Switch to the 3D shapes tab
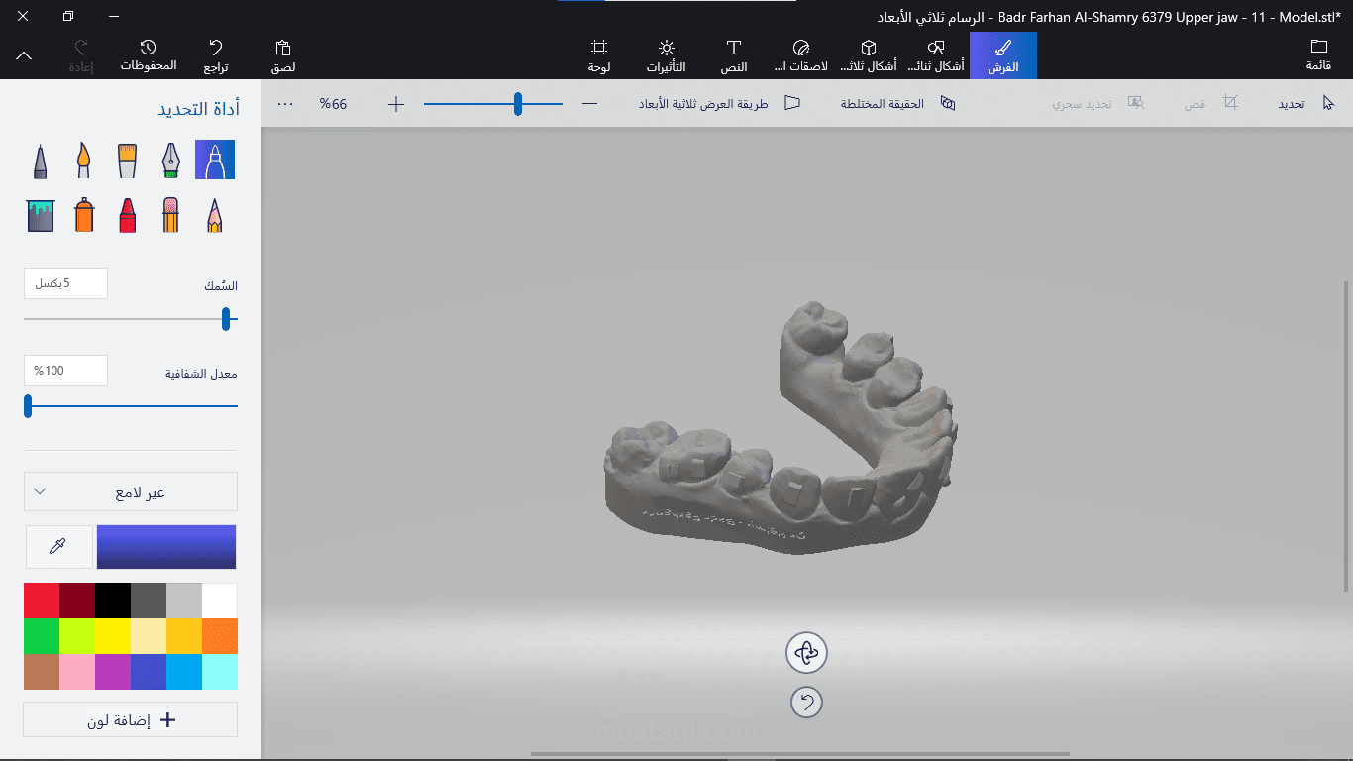 (x=868, y=55)
